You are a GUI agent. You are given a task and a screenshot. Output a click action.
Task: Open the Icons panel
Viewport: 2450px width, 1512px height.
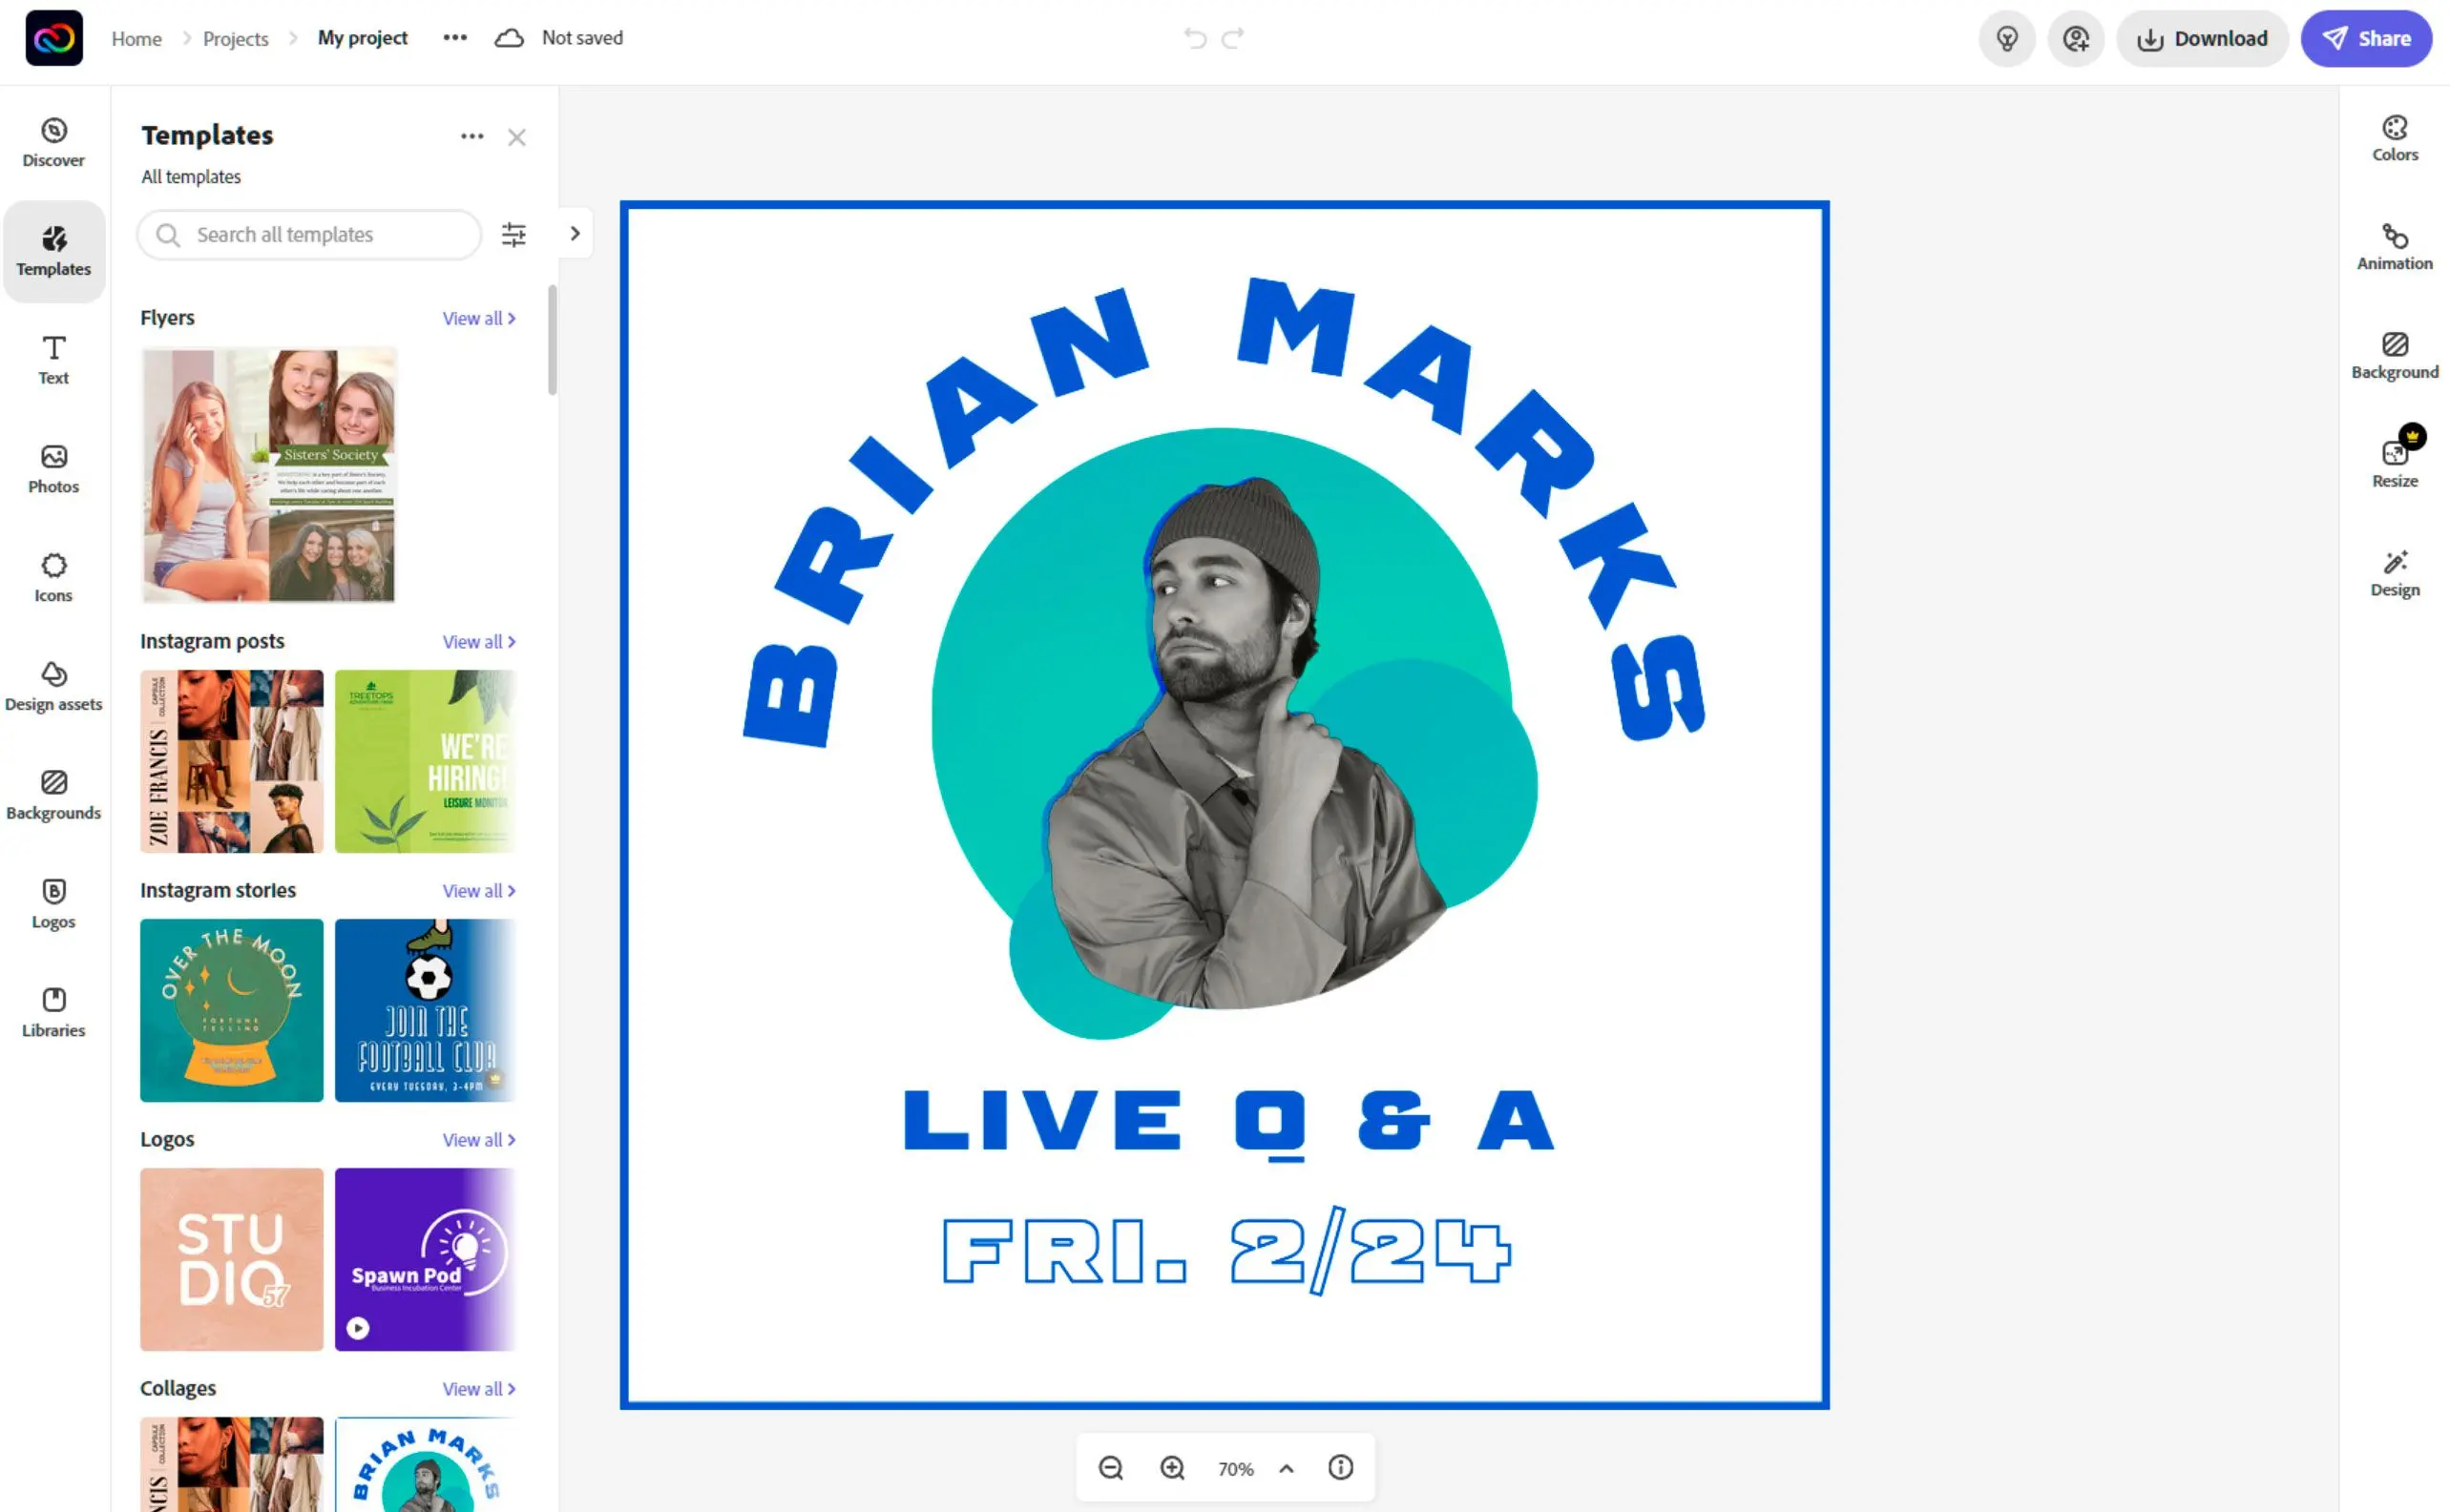click(52, 576)
